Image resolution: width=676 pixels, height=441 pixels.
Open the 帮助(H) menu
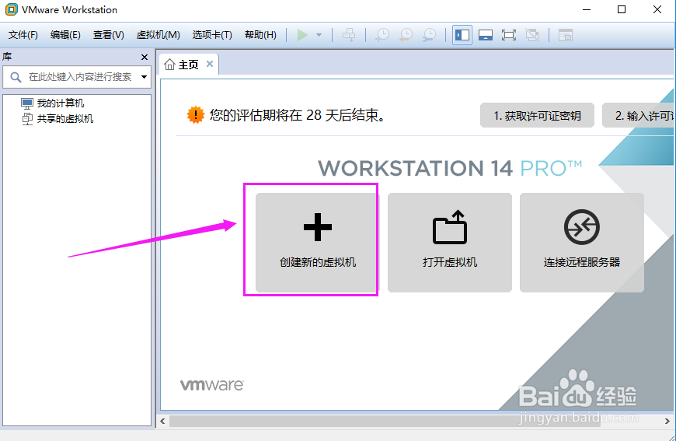[260, 35]
